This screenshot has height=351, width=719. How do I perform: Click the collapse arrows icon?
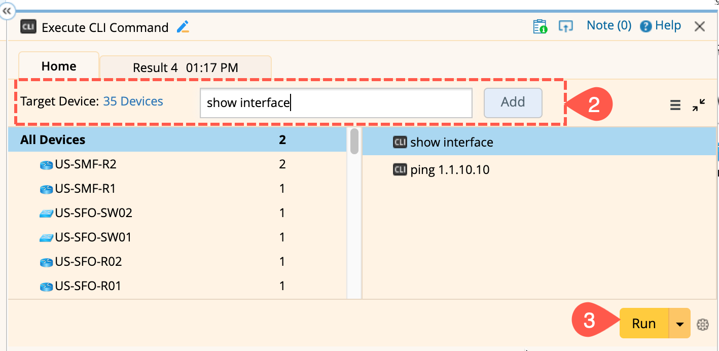coord(699,105)
